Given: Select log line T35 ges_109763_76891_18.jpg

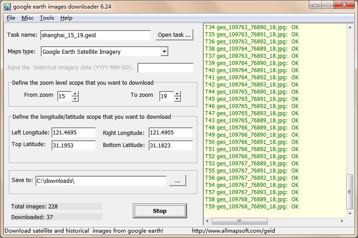Looking at the screenshot, I should click(251, 35).
